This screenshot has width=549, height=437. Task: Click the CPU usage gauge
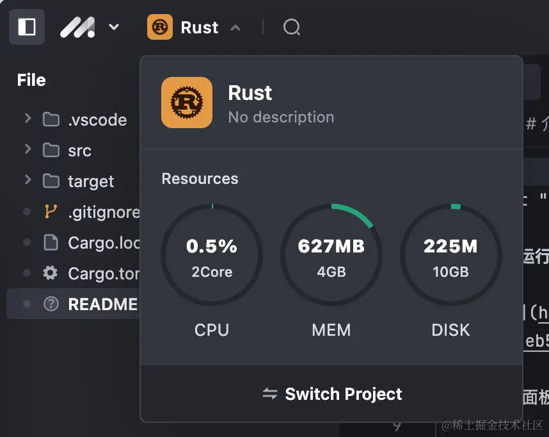[212, 255]
